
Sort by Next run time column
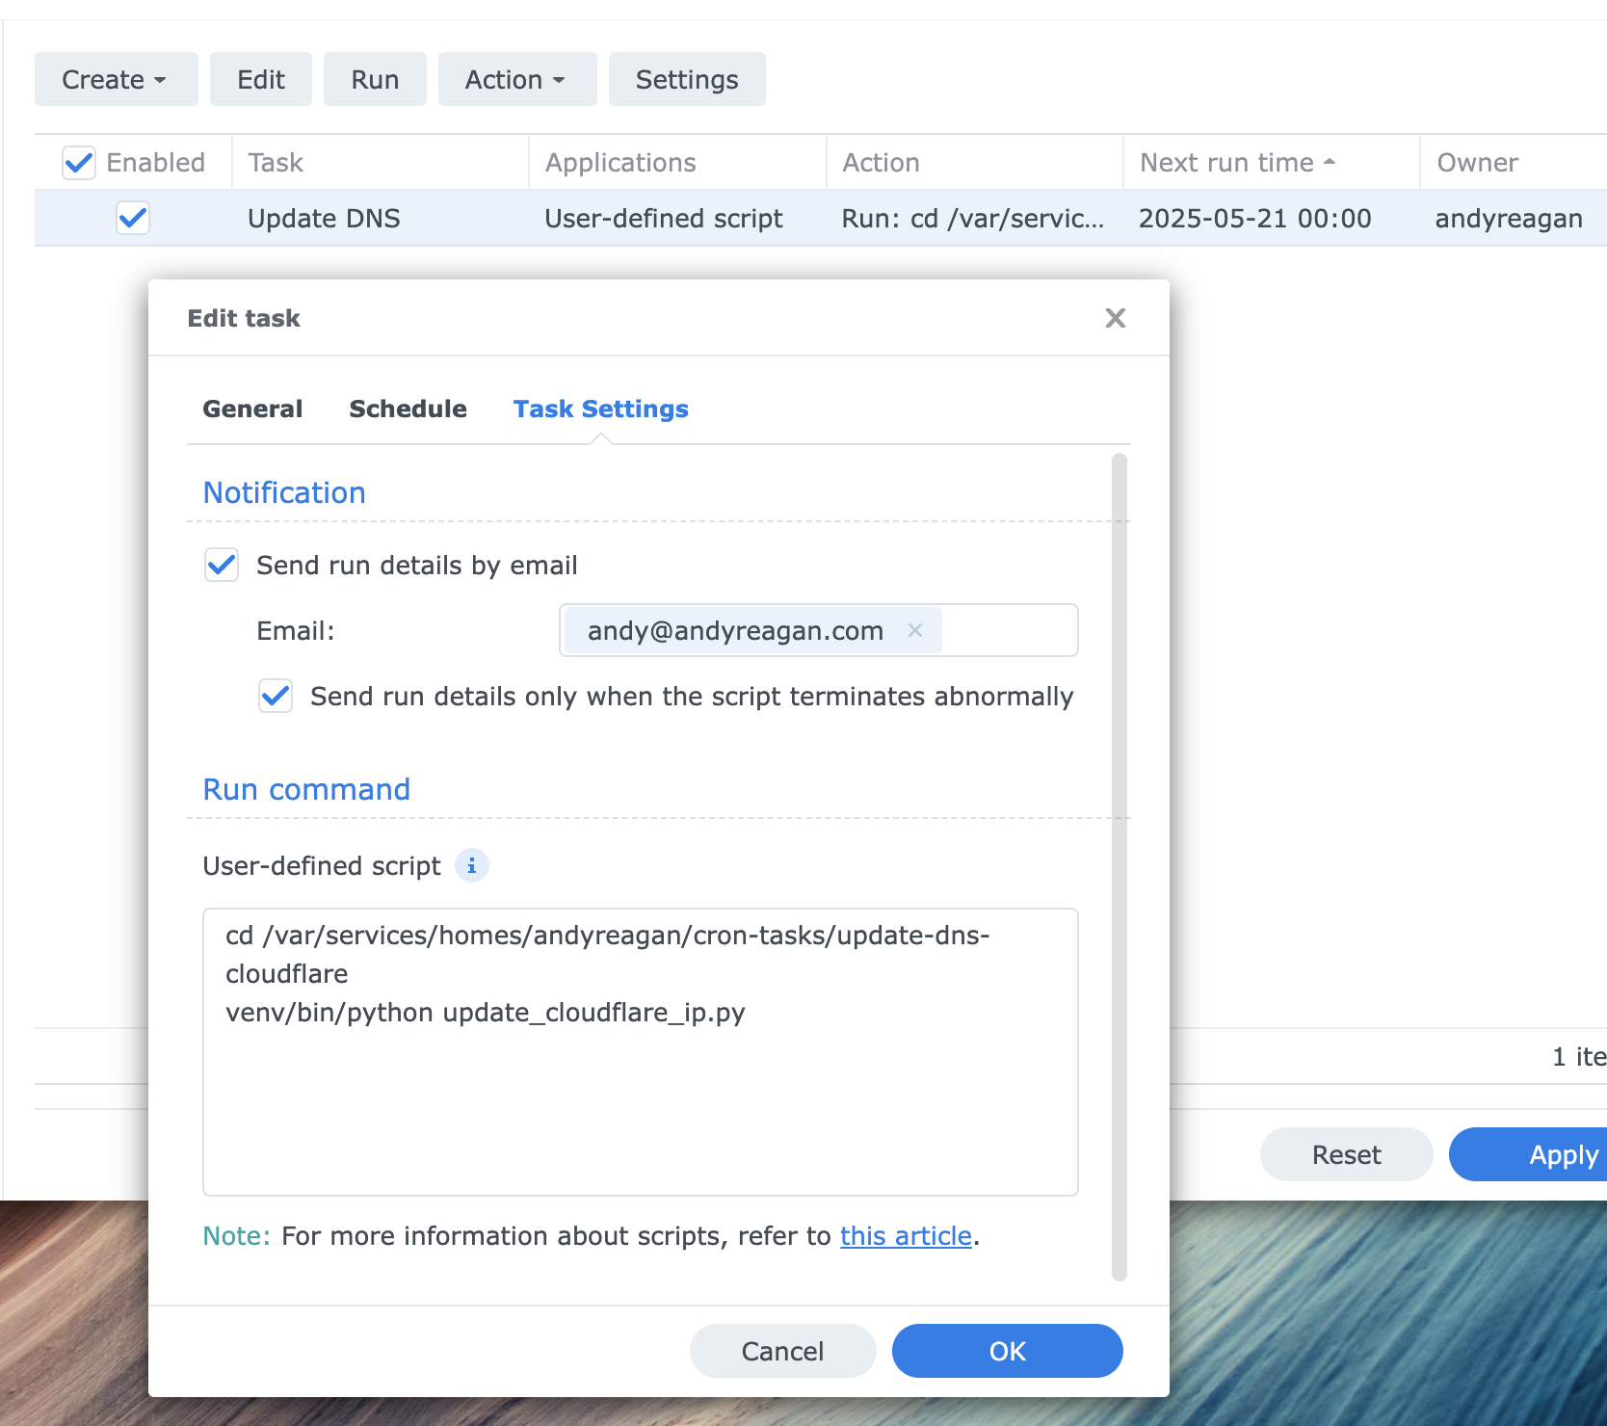pyautogui.click(x=1271, y=163)
